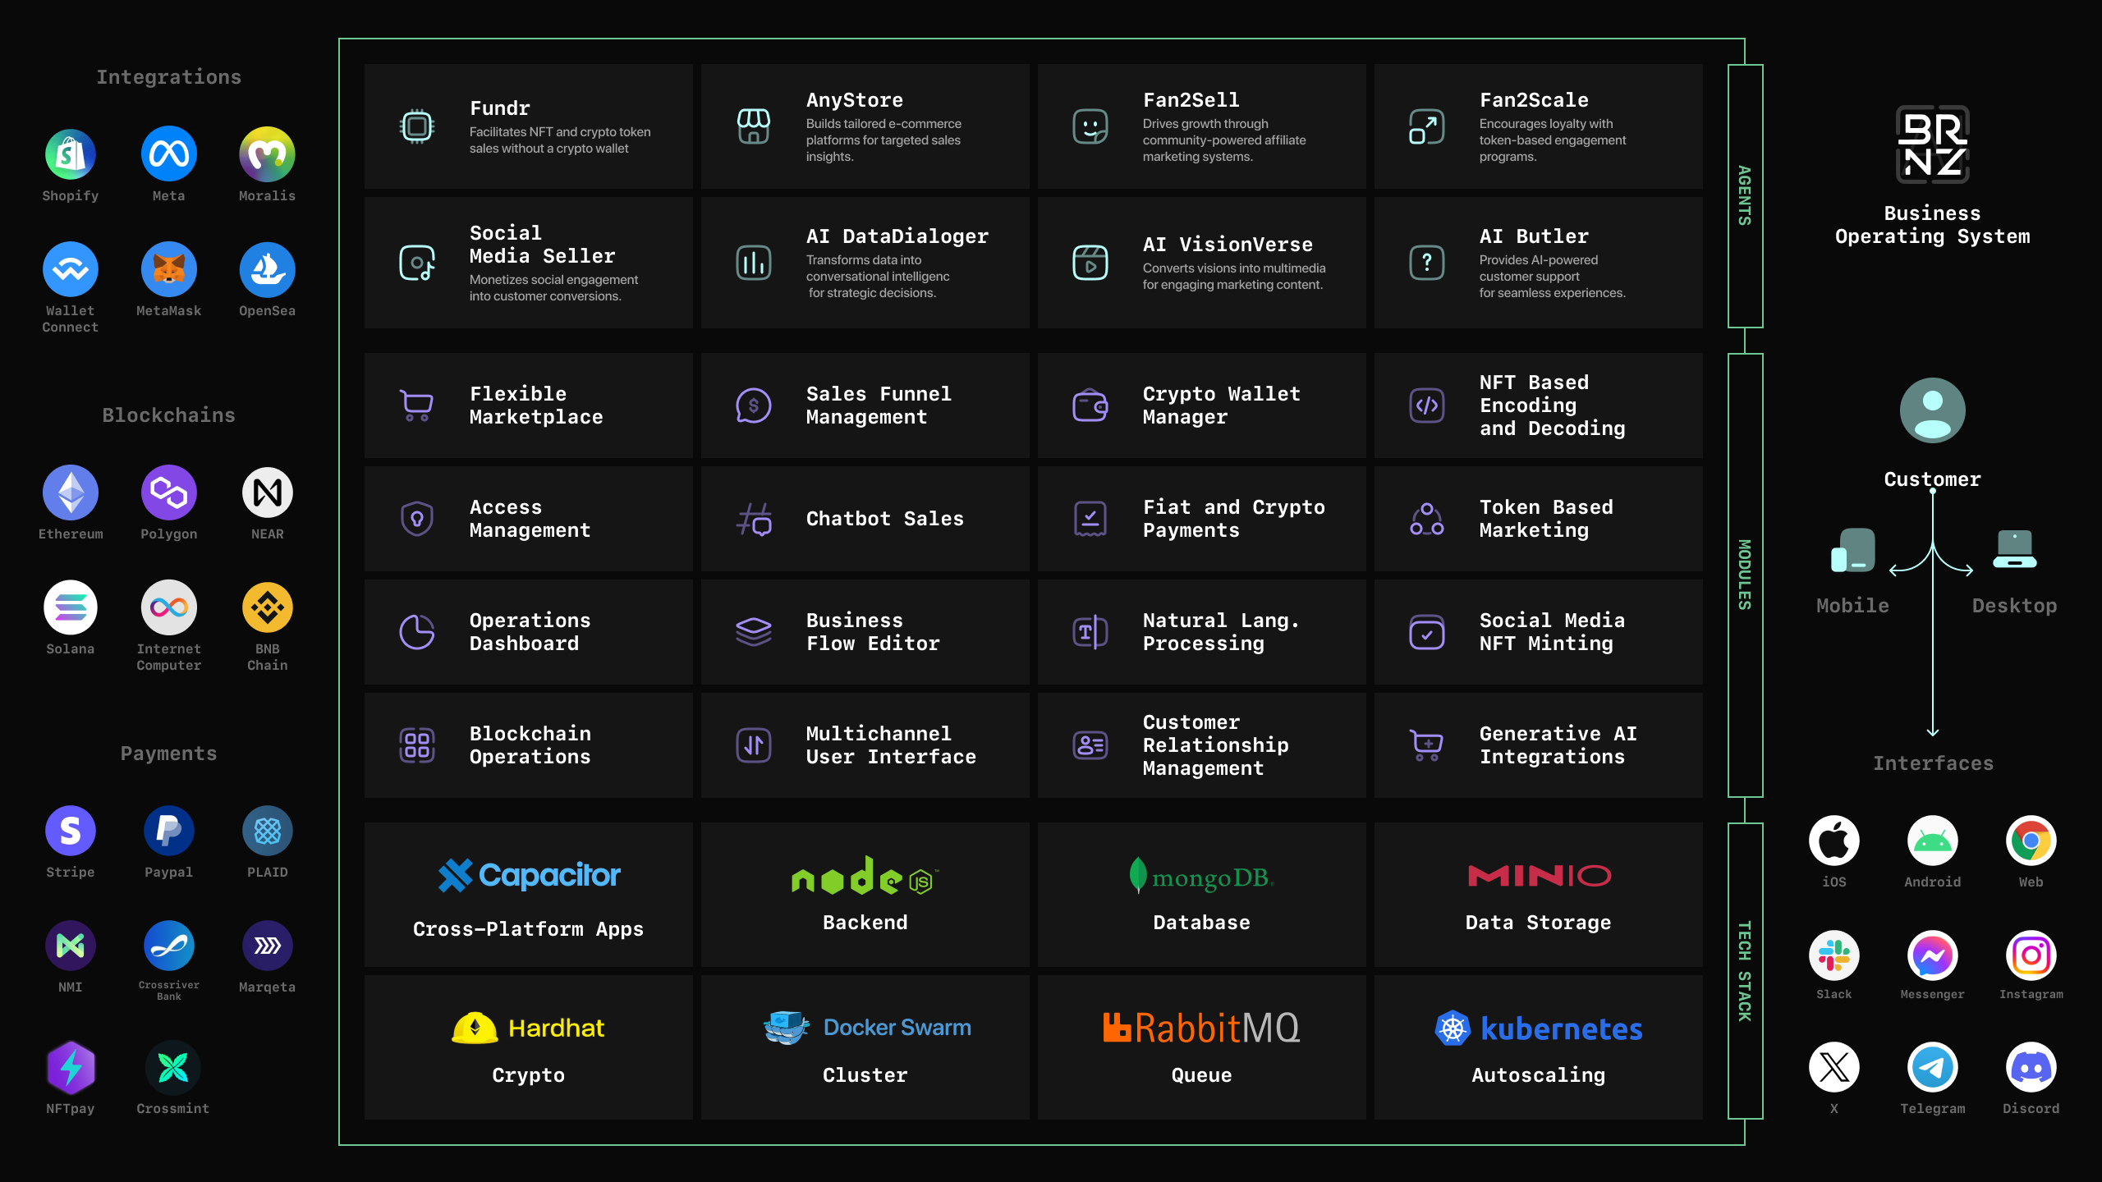Click the Telegram interface icon
2102x1182 pixels.
click(1932, 1067)
